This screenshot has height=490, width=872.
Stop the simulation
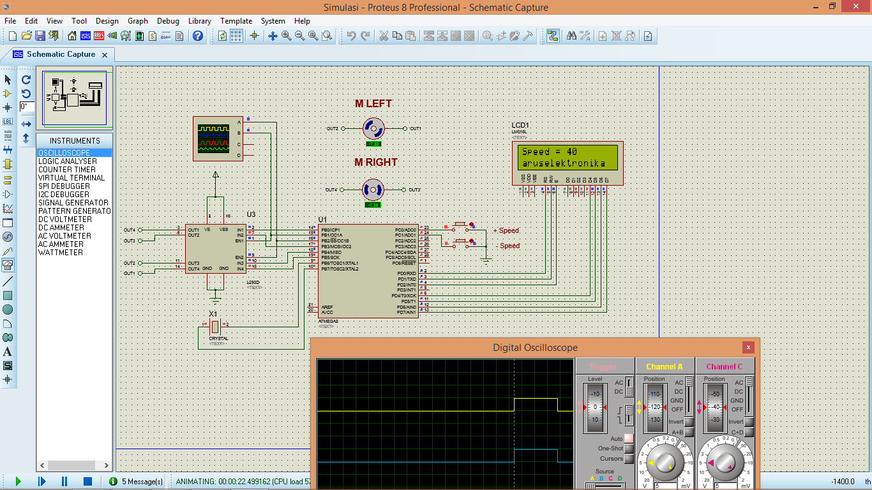88,481
